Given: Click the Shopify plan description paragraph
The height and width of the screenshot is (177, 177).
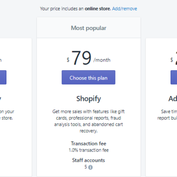Looking at the screenshot, I should point(88,121).
